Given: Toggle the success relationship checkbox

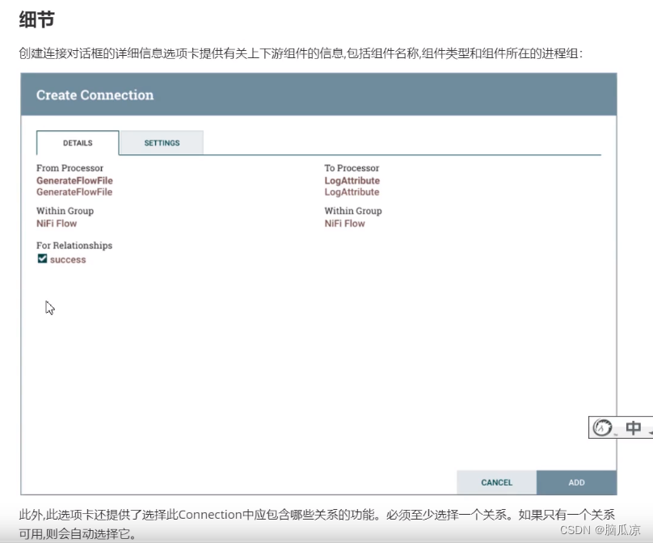Looking at the screenshot, I should pyautogui.click(x=42, y=259).
